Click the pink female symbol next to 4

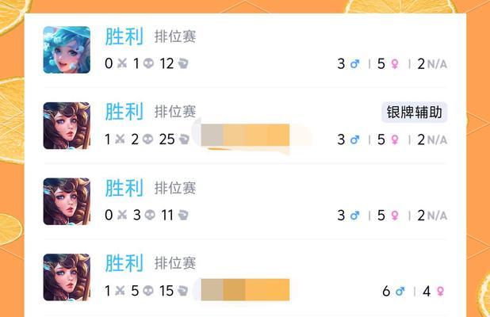click(440, 292)
